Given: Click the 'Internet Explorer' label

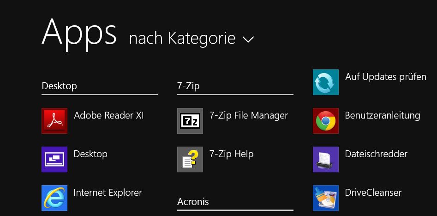Looking at the screenshot, I should pyautogui.click(x=108, y=193).
